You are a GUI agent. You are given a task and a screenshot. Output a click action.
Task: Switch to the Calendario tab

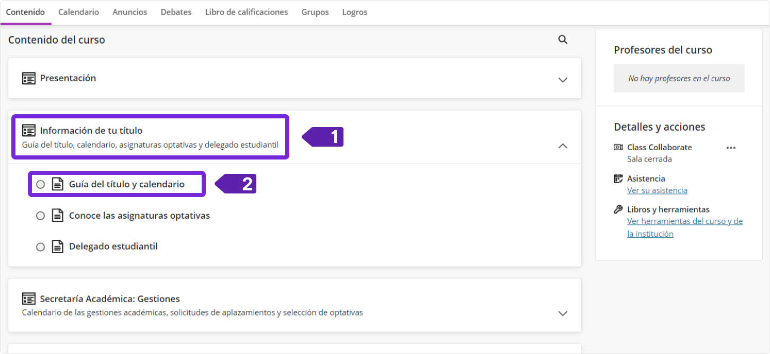(x=78, y=12)
